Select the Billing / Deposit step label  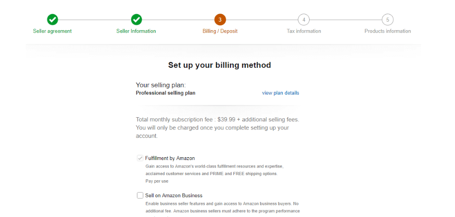pos(220,31)
